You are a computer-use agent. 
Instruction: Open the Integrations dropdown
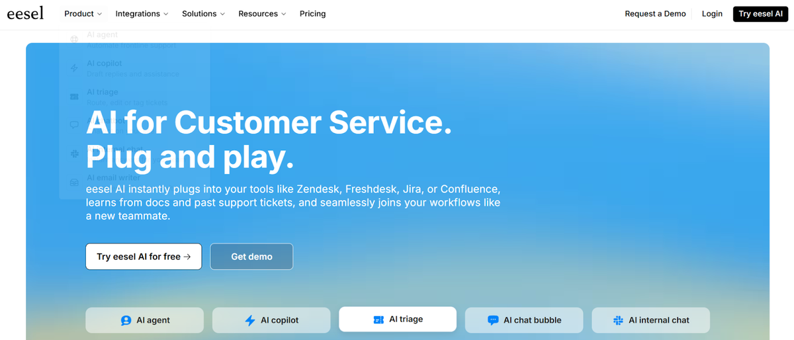point(142,13)
